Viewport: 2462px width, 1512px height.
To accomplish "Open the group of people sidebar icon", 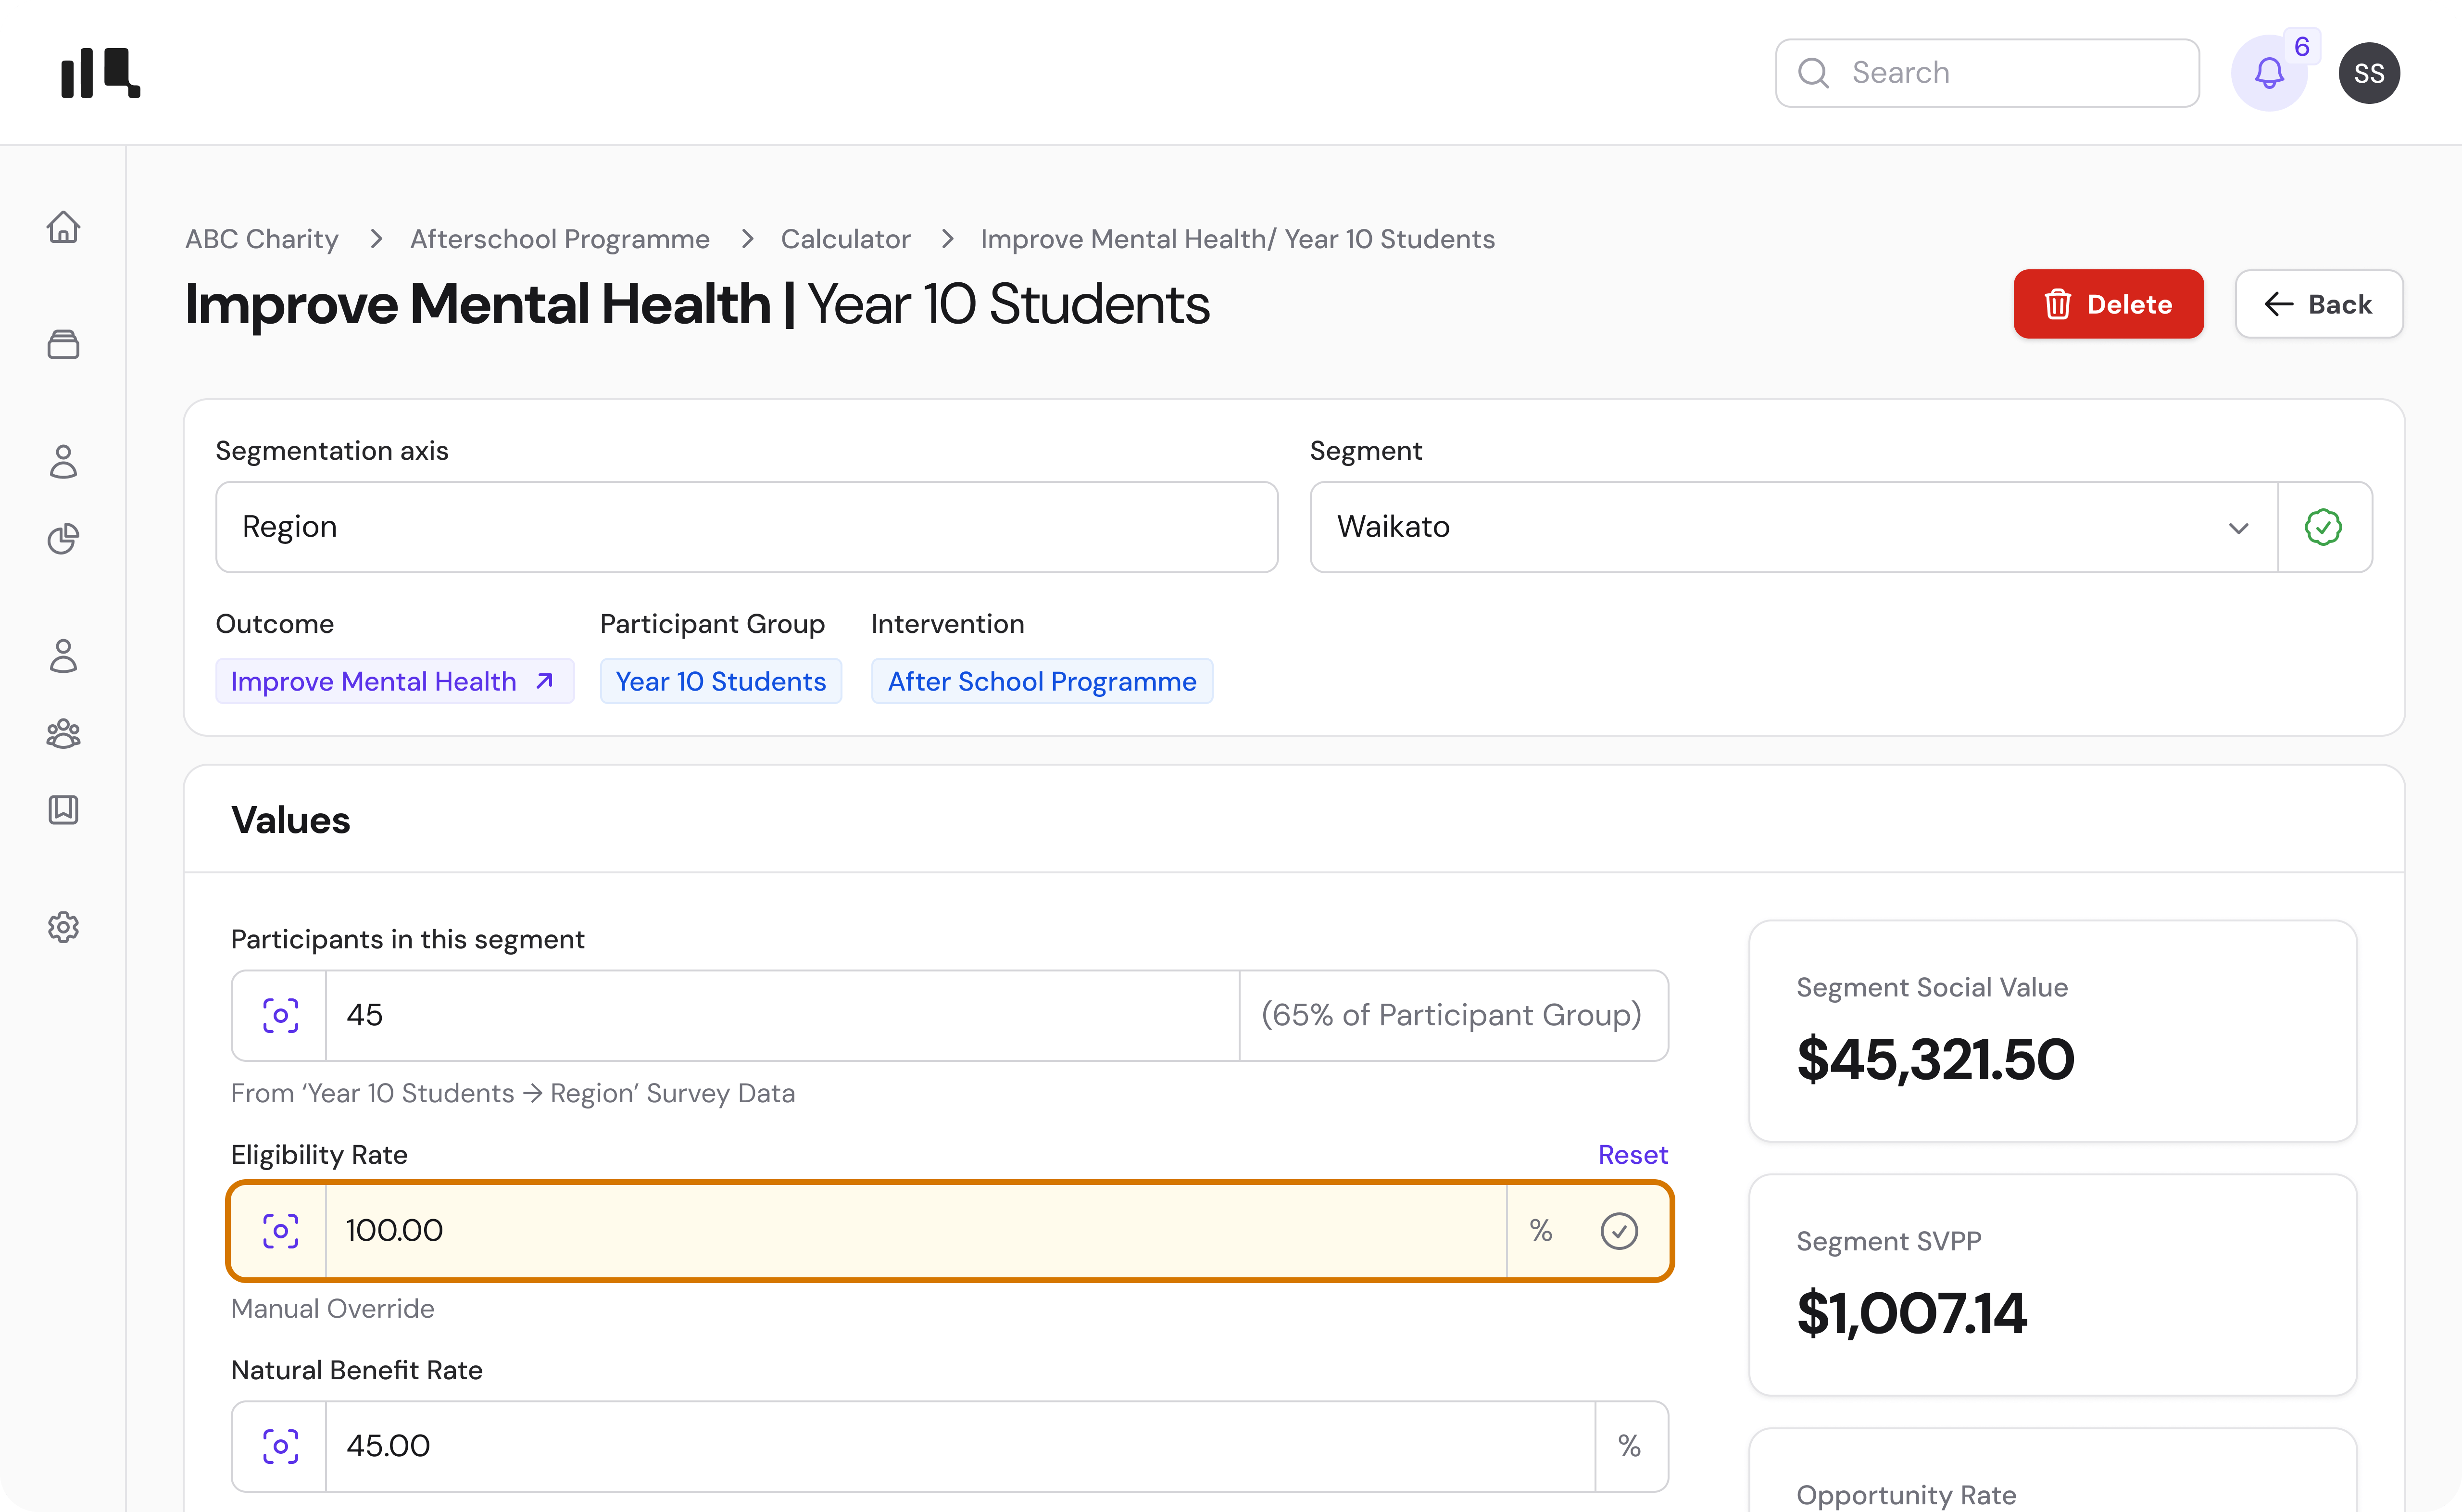I will click(x=63, y=734).
